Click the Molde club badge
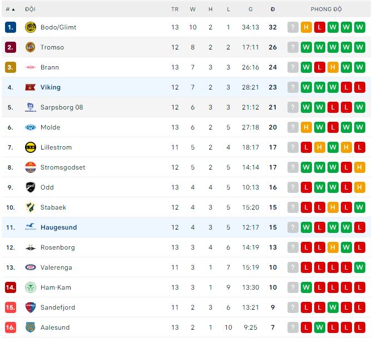372x338 pixels. 30,127
